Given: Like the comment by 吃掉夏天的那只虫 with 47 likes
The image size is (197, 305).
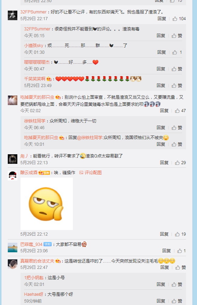Looking at the screenshot, I should (180, 111).
